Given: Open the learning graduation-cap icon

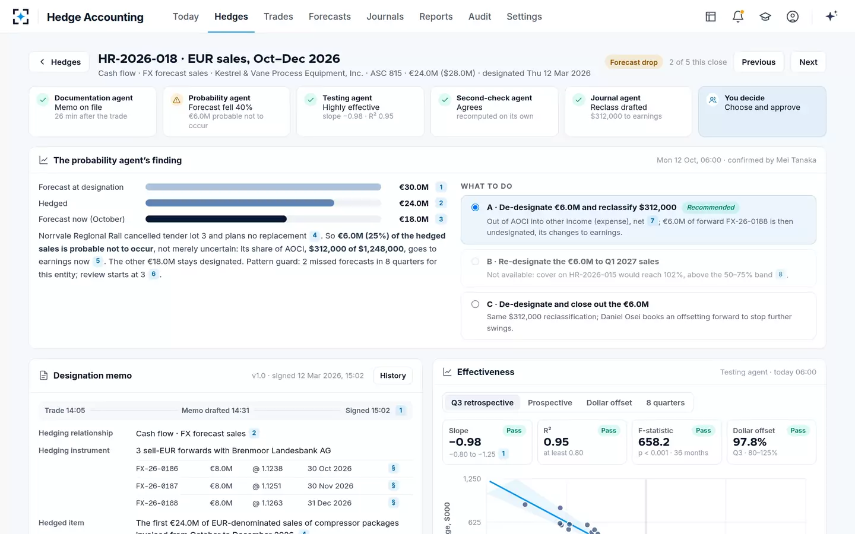Looking at the screenshot, I should [x=765, y=17].
